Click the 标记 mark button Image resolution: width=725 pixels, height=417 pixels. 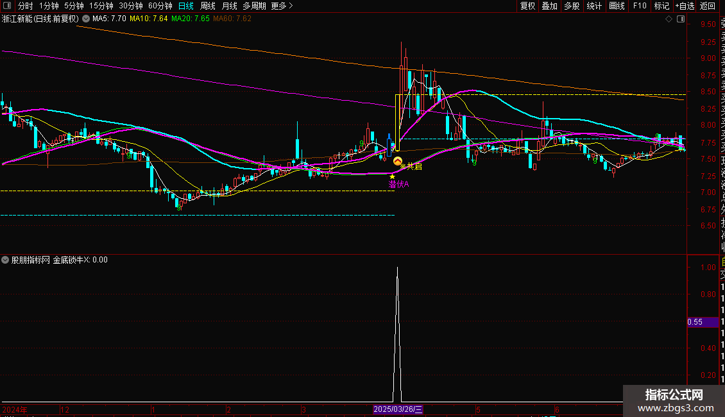(661, 6)
